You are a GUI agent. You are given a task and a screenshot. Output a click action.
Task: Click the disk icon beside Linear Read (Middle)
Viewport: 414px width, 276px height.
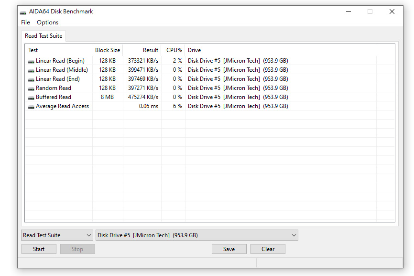point(31,70)
